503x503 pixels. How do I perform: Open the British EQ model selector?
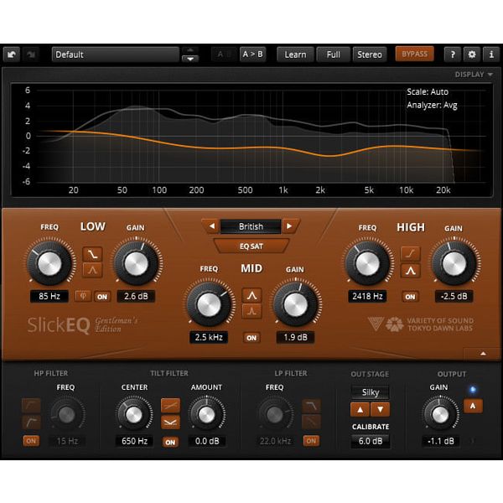pyautogui.click(x=251, y=226)
